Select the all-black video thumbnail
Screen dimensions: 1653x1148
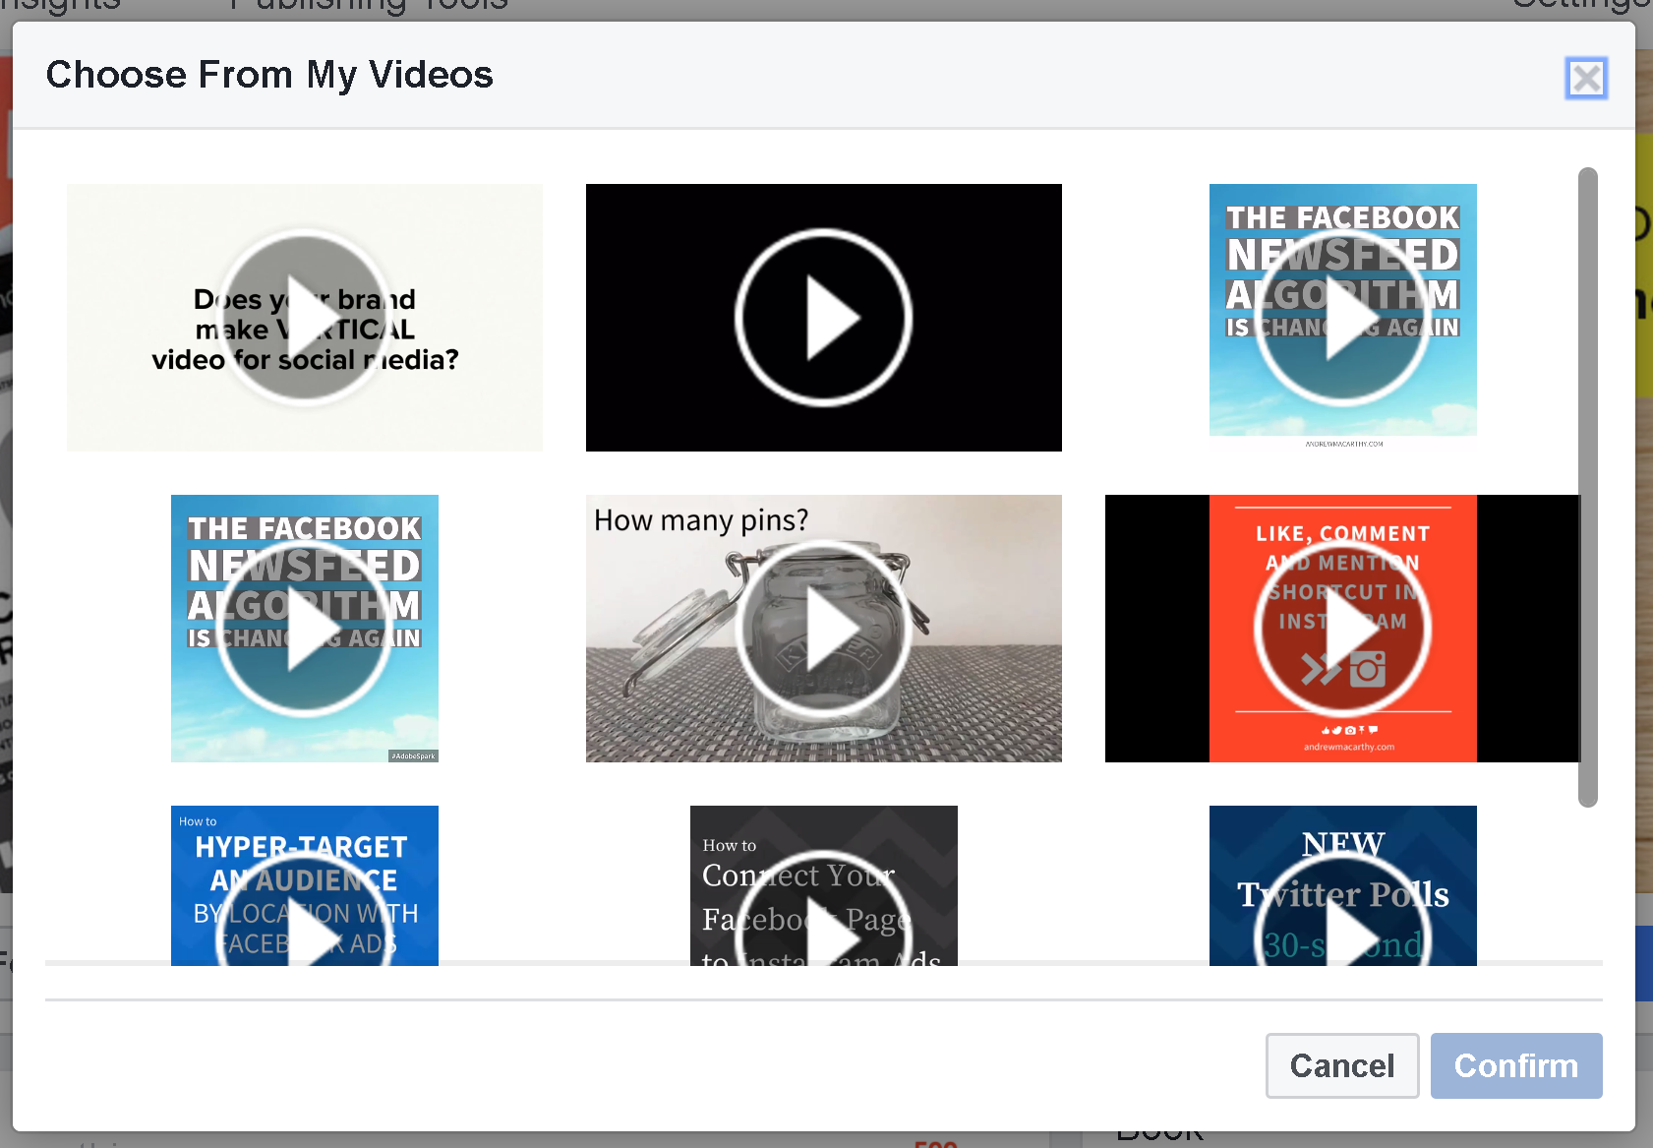824,318
